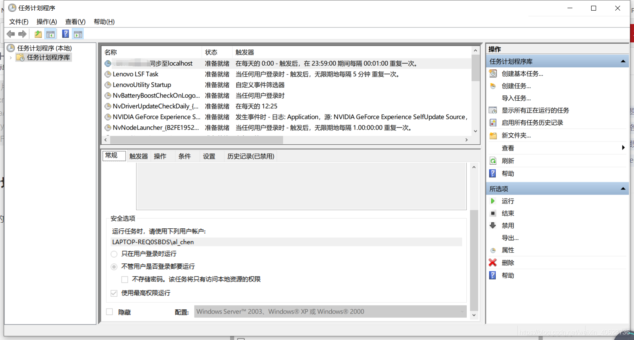Click the 启用所有任务历史记录 icon

point(493,123)
